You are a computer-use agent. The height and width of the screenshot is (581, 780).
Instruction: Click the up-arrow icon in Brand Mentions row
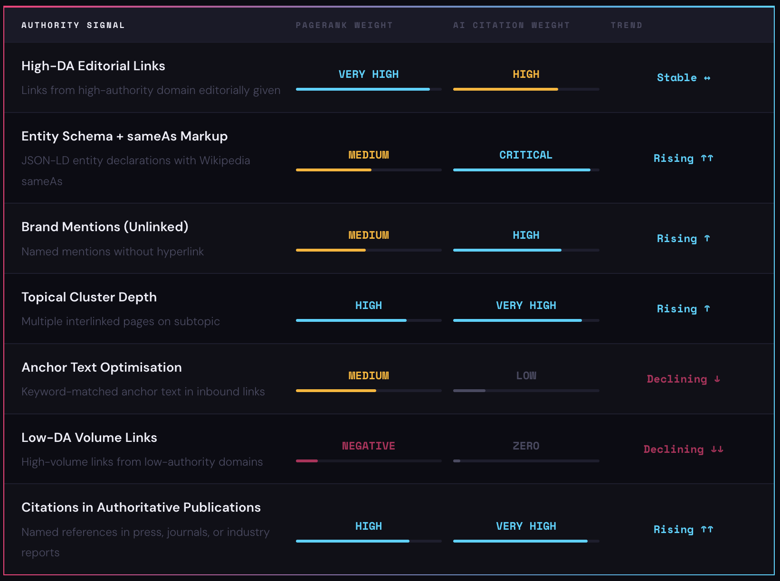click(x=707, y=239)
